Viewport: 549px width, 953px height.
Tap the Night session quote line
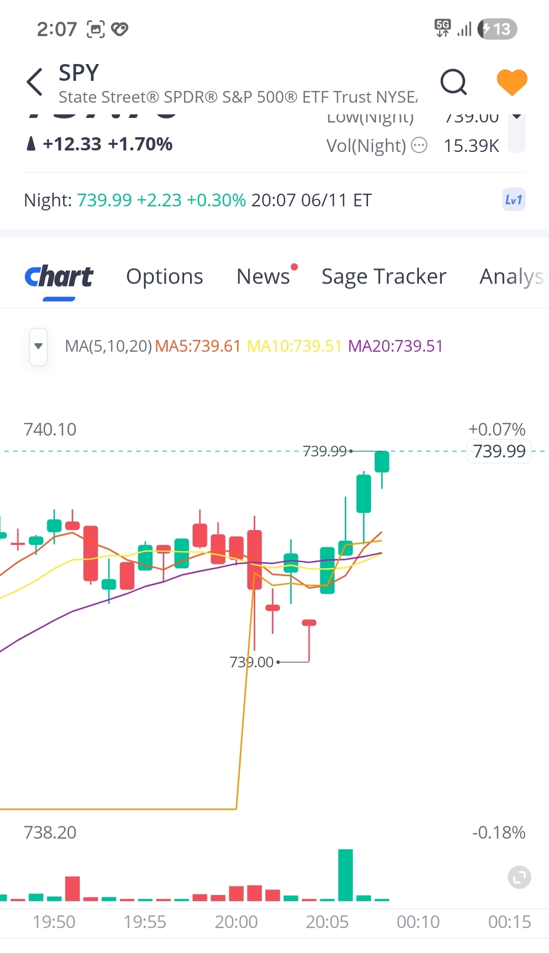tap(198, 200)
